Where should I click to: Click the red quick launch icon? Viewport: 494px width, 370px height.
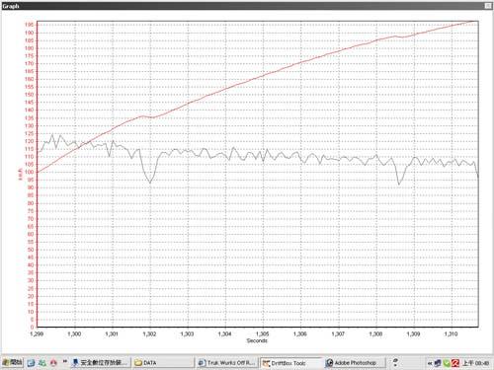pos(53,363)
